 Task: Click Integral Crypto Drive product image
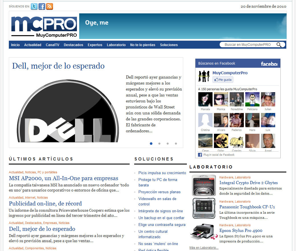(204, 185)
